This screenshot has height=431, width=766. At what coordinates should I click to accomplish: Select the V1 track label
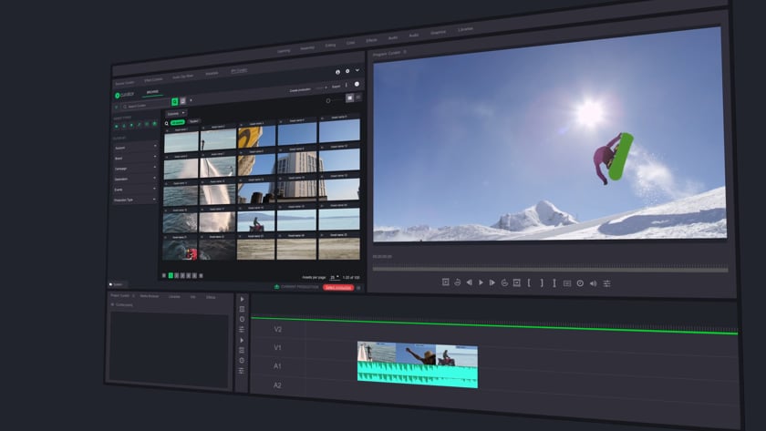click(277, 347)
